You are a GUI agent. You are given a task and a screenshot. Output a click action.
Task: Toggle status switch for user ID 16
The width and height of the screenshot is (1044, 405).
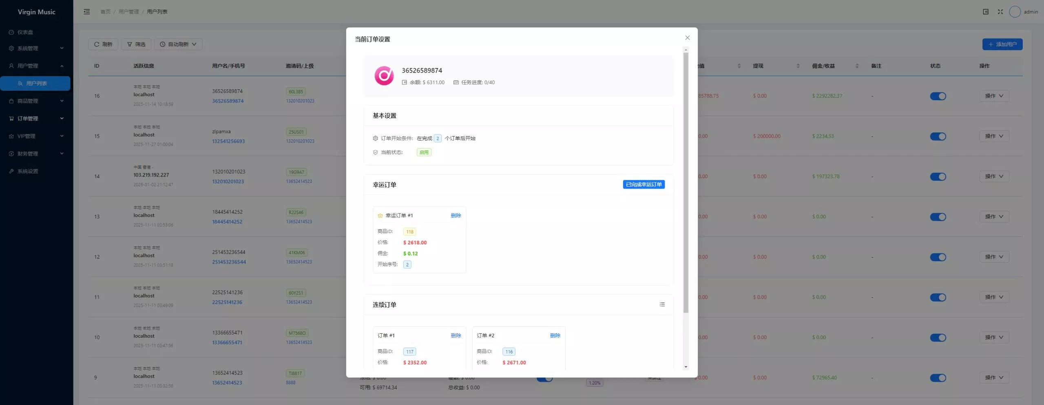tap(938, 96)
